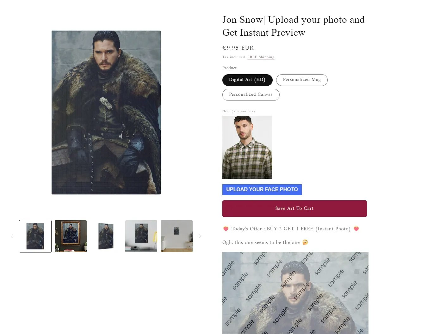This screenshot has height=334, width=427.
Task: Select the Digital Art (HD) option
Action: pyautogui.click(x=247, y=80)
